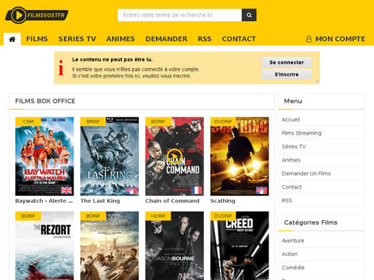Viewport: 374px width, 280px height.
Task: Click the DVDRIP badge on Scathing
Action: [x=223, y=121]
